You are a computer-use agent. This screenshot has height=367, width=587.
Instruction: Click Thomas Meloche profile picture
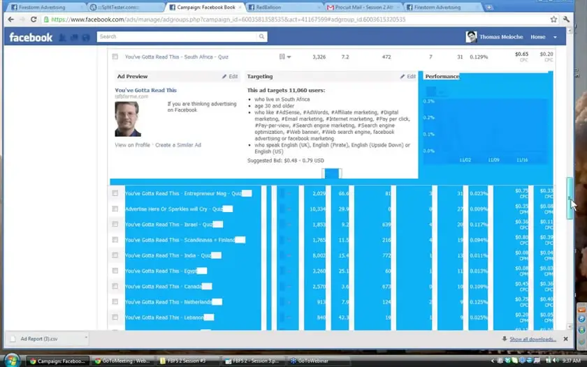tap(471, 36)
